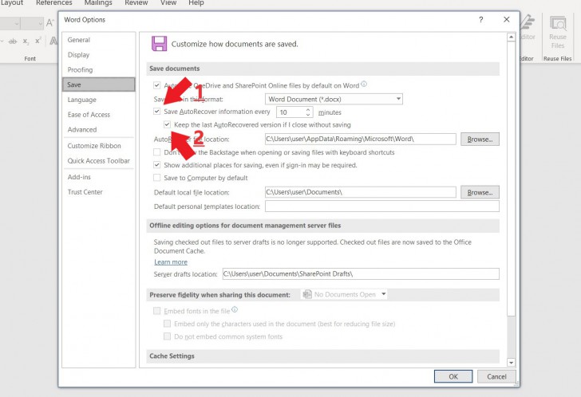Enable Save to Computer by default checkbox
Viewport: 581px width, 397px height.
coord(156,178)
